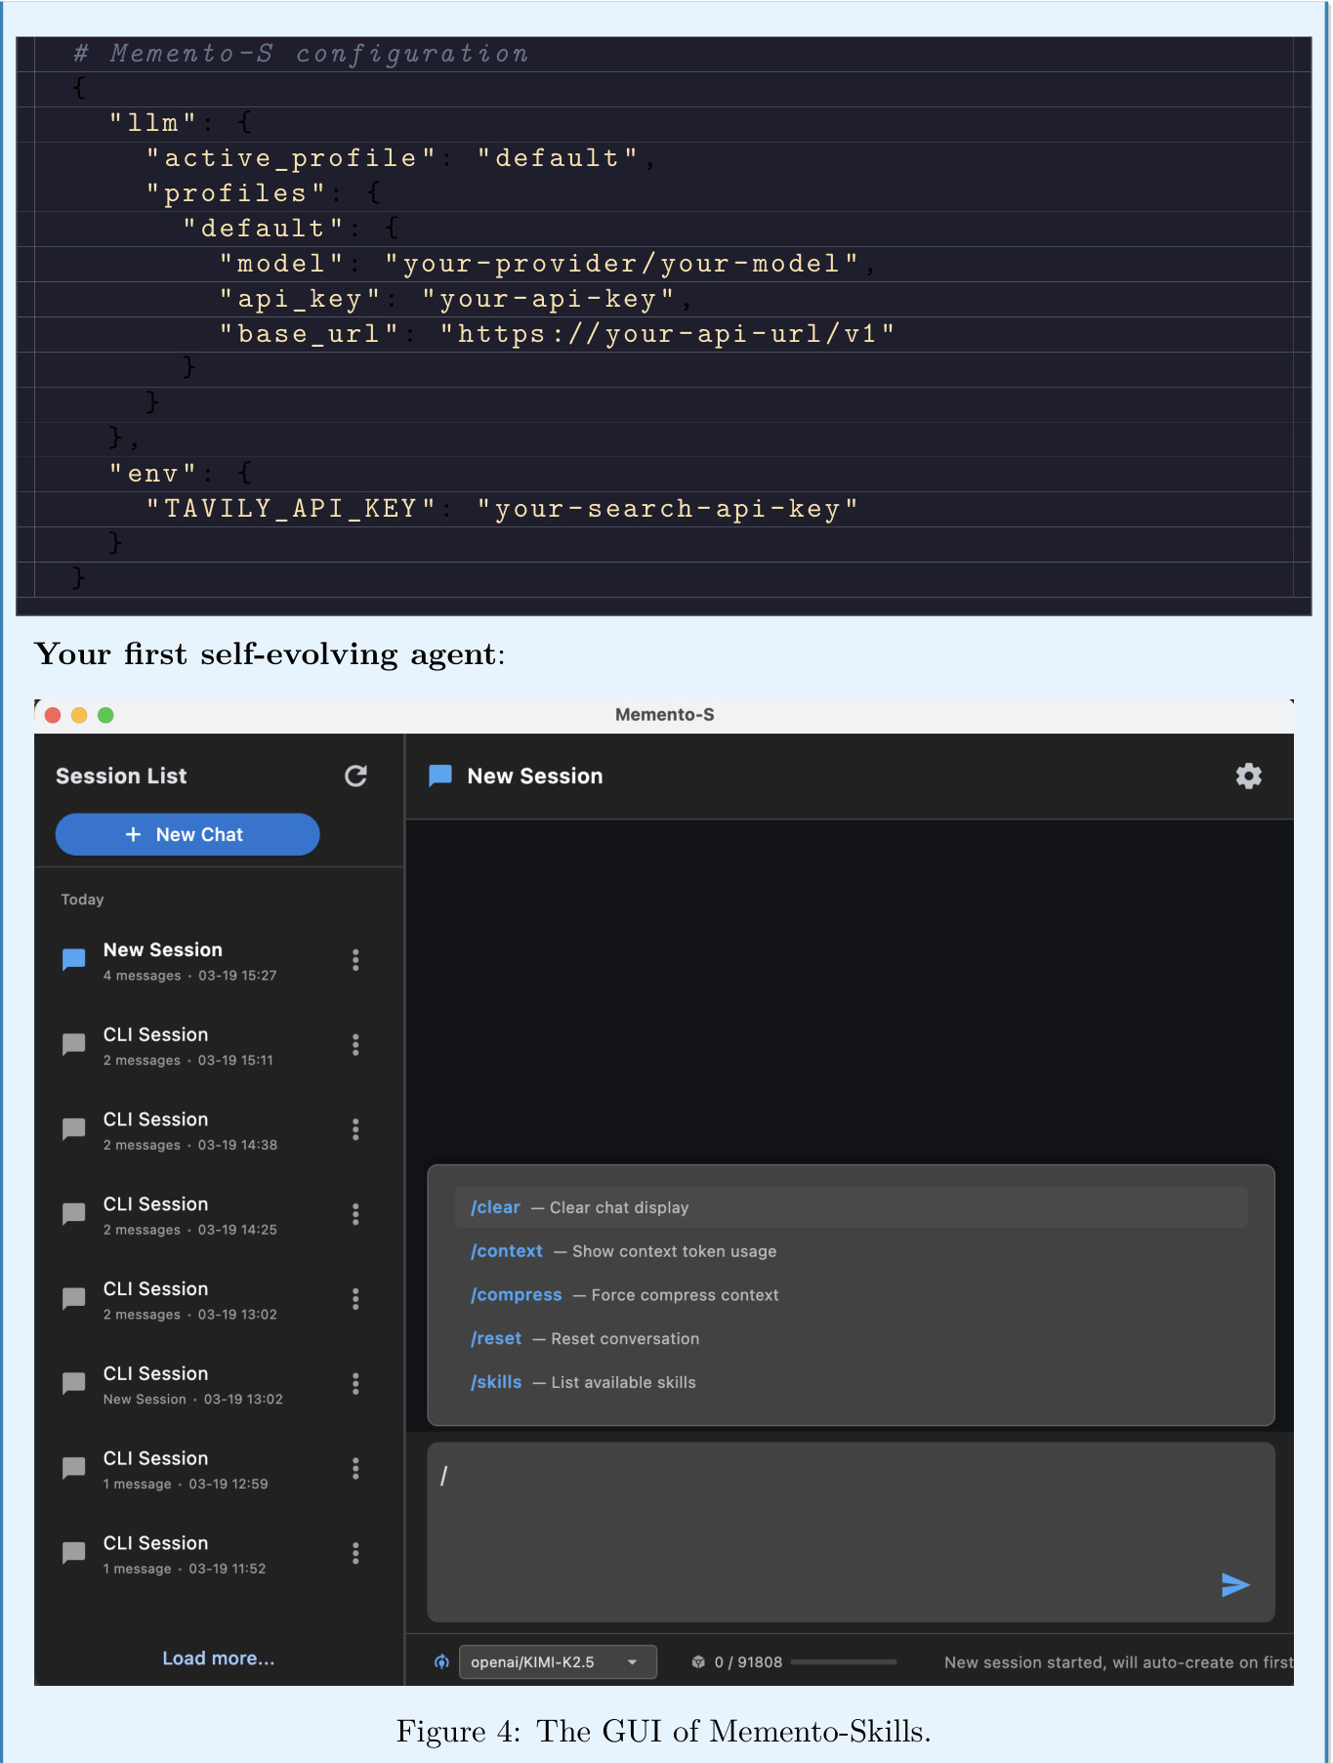
Task: Focus the message input field
Action: (851, 1532)
